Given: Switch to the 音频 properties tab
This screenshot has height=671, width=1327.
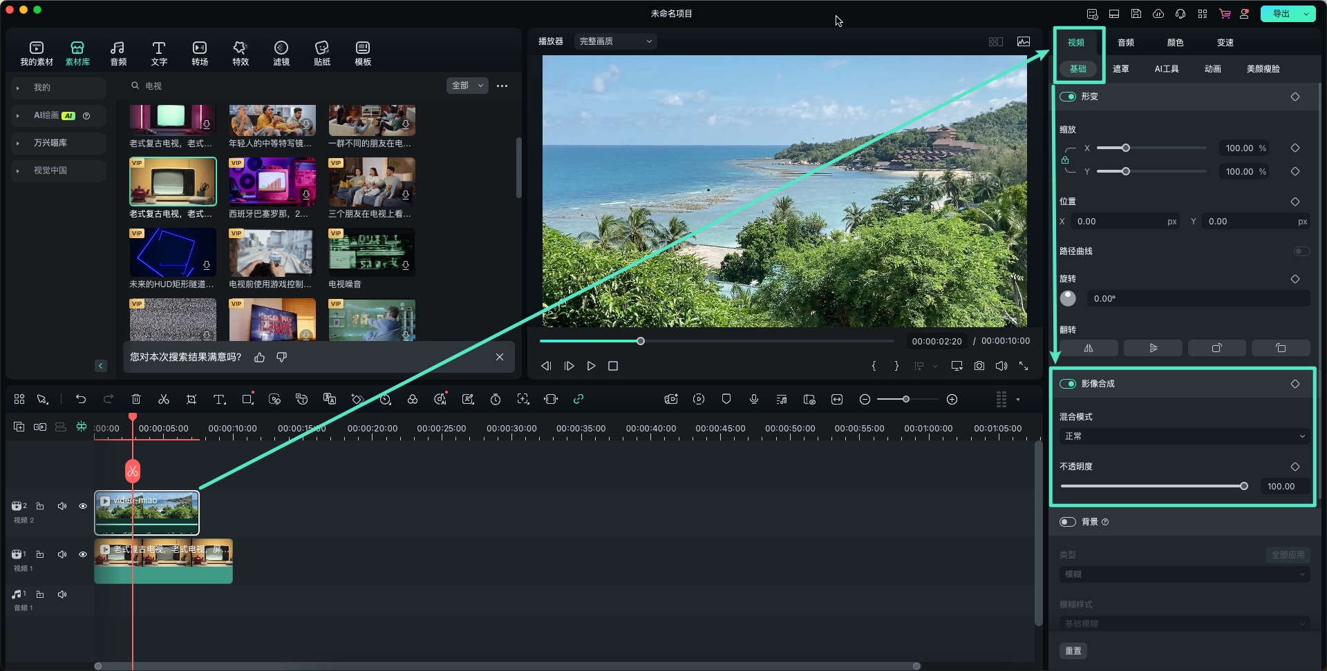Looking at the screenshot, I should (1126, 43).
